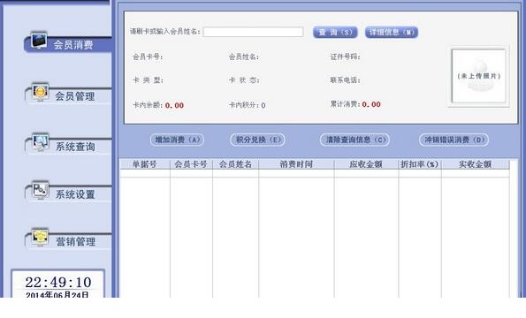Click the 积分兑换 (E) button

pos(257,140)
